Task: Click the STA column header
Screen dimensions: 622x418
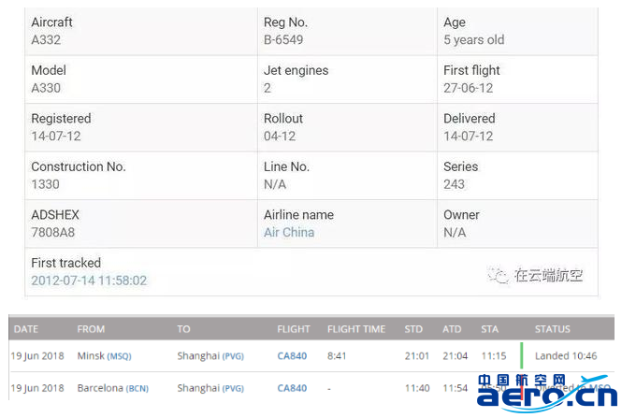Action: click(489, 329)
